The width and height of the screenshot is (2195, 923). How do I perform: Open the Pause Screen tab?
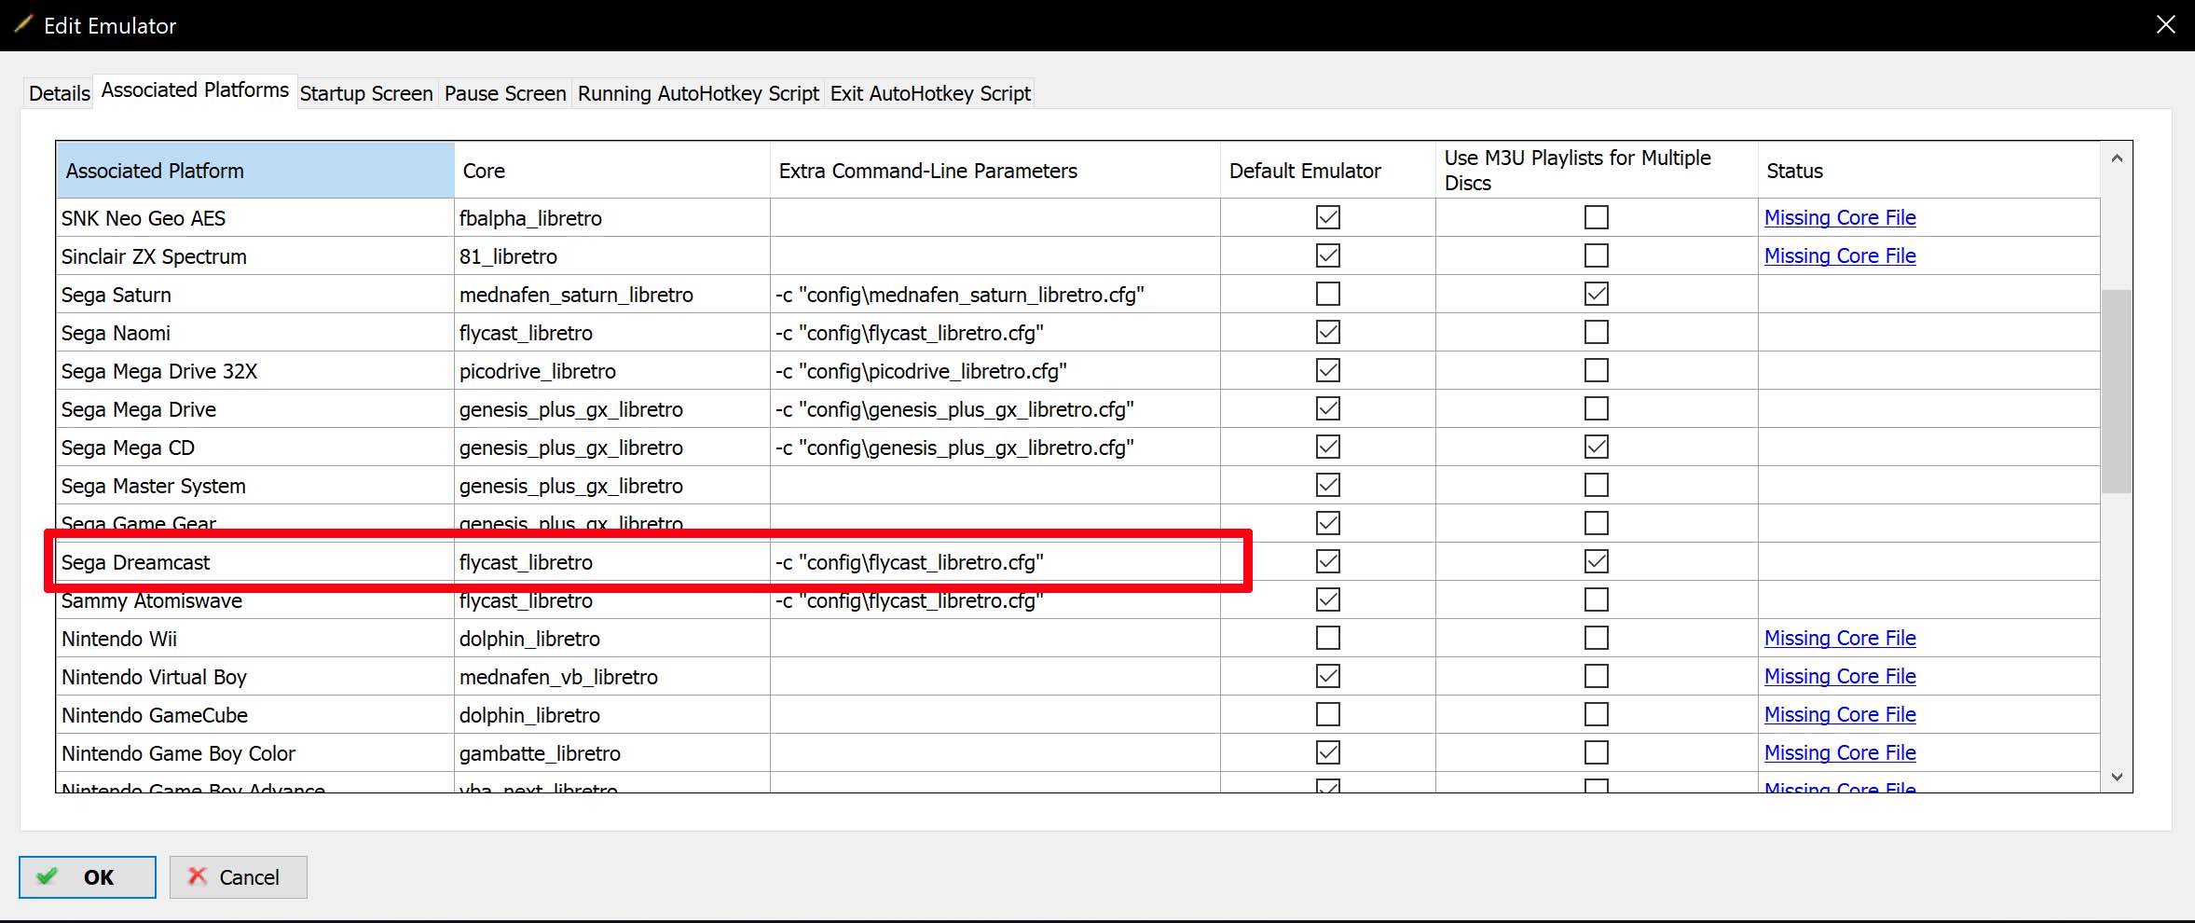click(x=505, y=93)
